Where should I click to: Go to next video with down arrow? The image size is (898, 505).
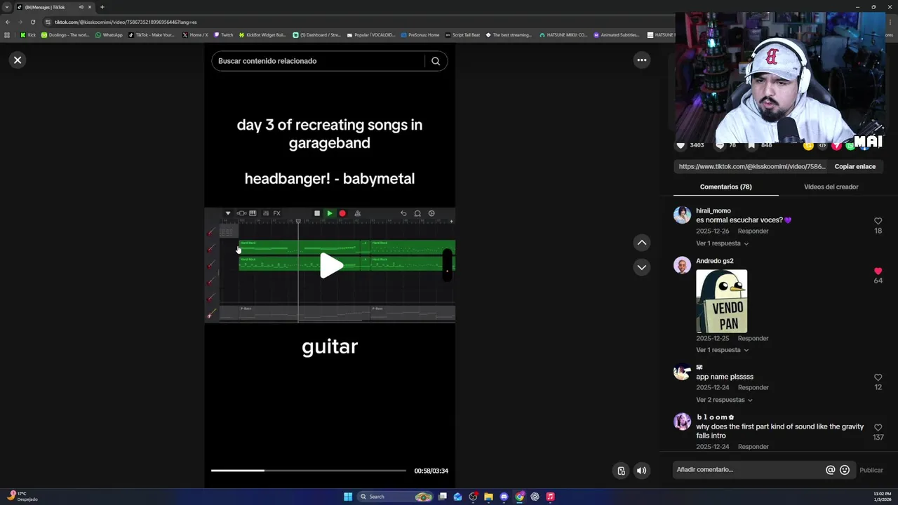pos(641,267)
